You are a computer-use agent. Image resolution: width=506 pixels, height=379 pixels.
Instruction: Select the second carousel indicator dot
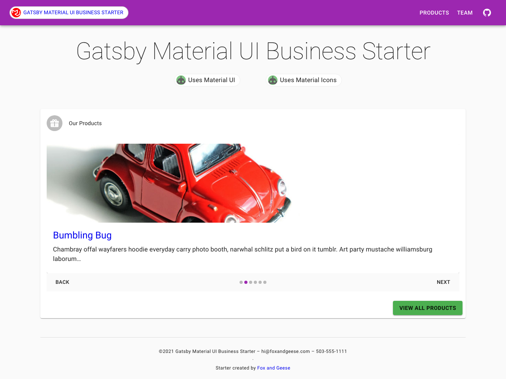245,282
